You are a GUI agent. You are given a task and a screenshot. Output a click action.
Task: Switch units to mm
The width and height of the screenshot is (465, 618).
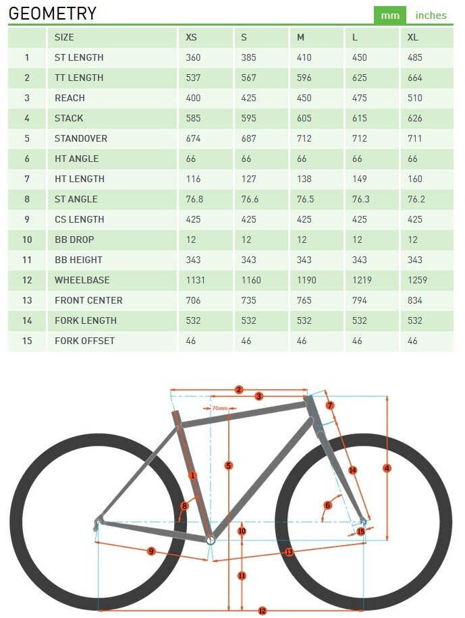pyautogui.click(x=390, y=15)
